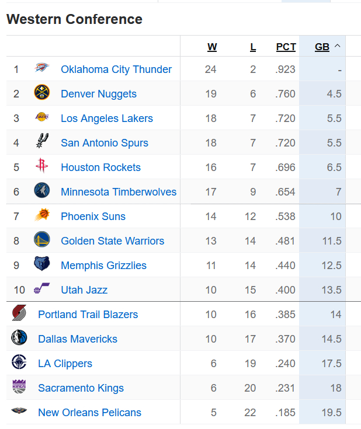
Task: Click the San Antonio Spurs logo
Action: [x=41, y=142]
